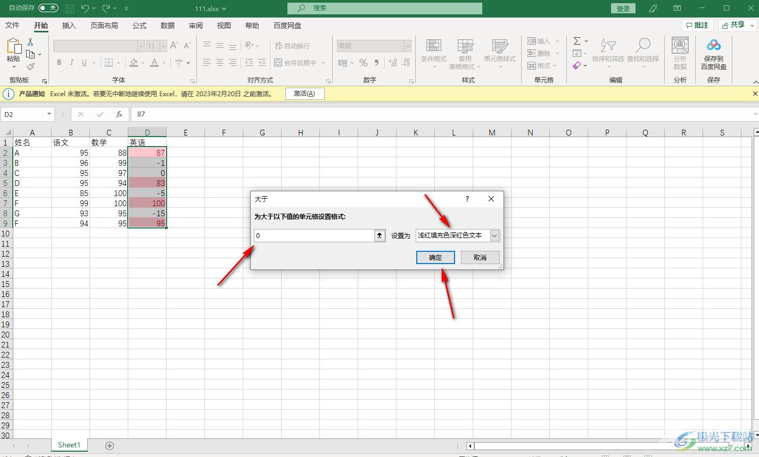Click the Copy icon
This screenshot has width=759, height=457.
click(x=30, y=54)
